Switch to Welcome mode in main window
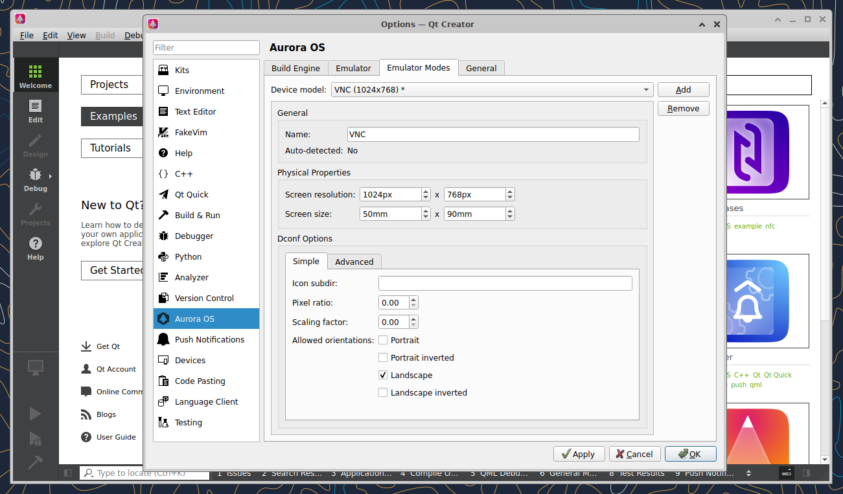This screenshot has width=843, height=494. pyautogui.click(x=35, y=76)
